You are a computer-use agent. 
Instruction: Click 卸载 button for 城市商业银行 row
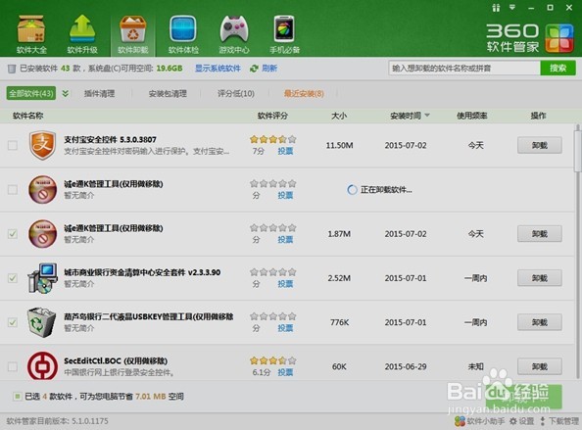pyautogui.click(x=539, y=278)
